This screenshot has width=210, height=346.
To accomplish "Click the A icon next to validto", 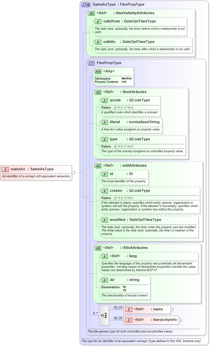I will 98,42.
